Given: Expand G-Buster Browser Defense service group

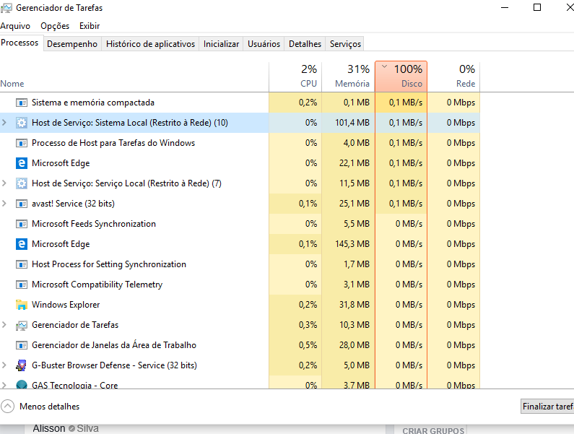Looking at the screenshot, I should (4, 365).
